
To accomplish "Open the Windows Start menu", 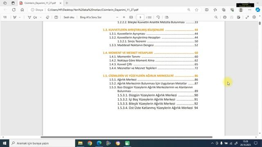I will coord(5,143).
